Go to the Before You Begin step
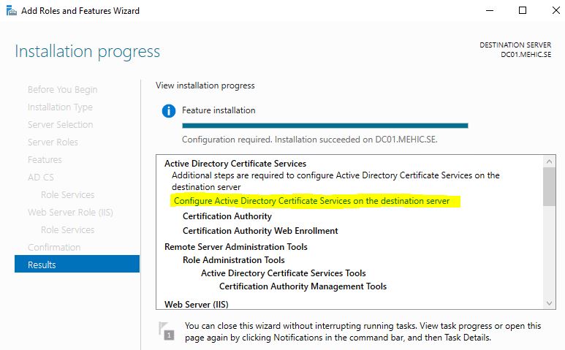Viewport: 565px width, 350px height. 62,89
